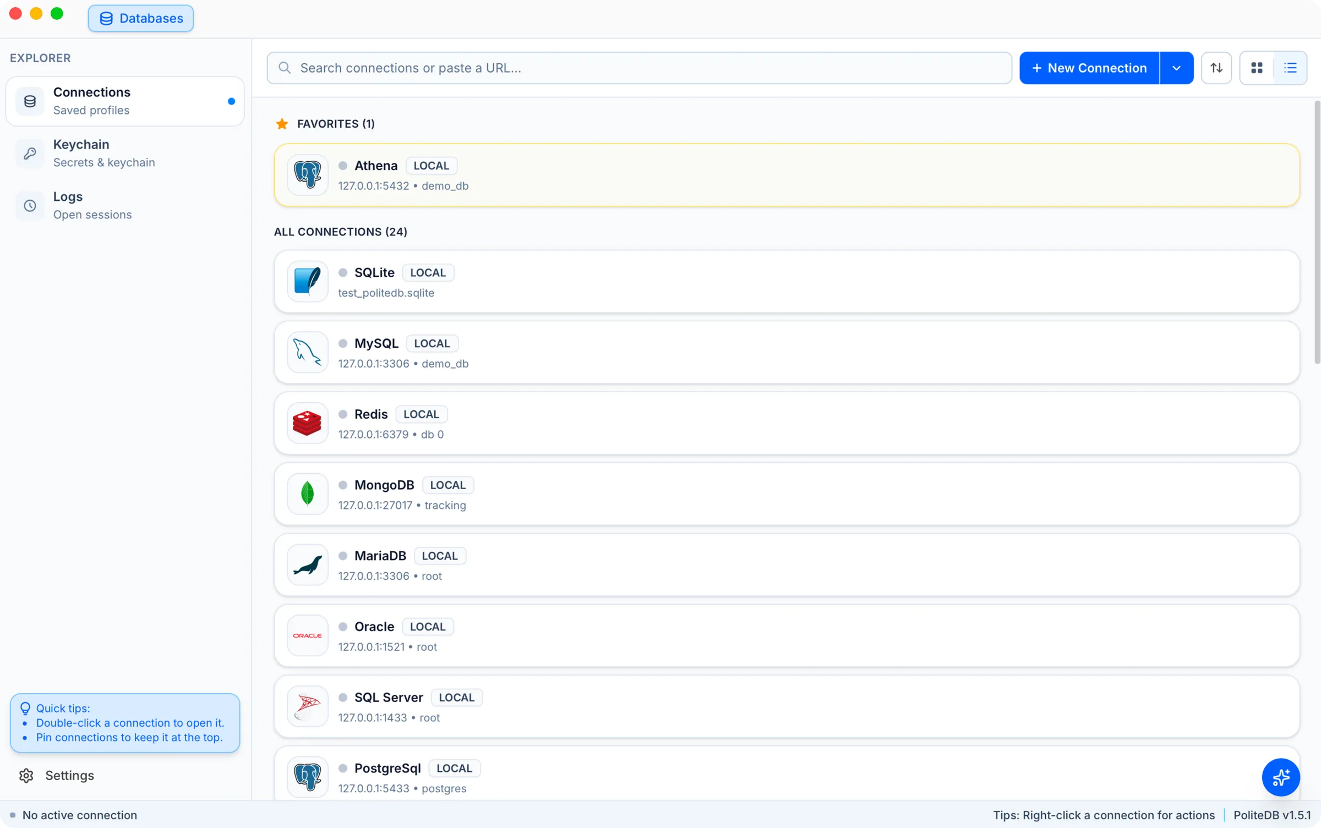The height and width of the screenshot is (828, 1321).
Task: Click the MariaDB LOCAL badge
Action: tap(440, 556)
